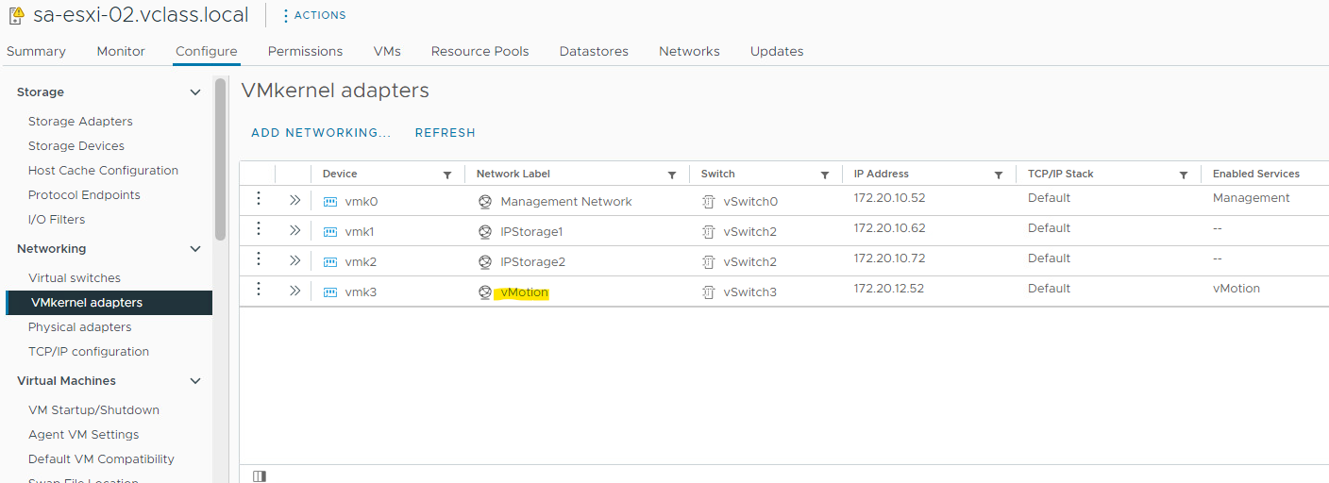Switch to the Summary tab
The width and height of the screenshot is (1329, 483).
tap(36, 51)
